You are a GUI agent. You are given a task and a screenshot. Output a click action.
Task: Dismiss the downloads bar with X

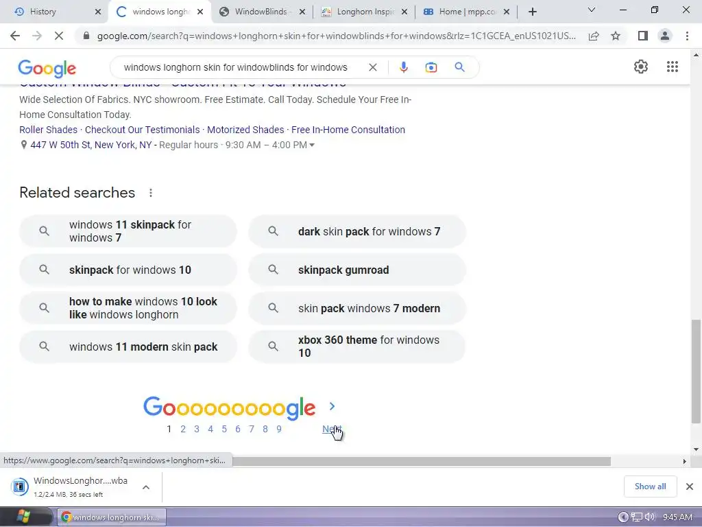coord(690,487)
